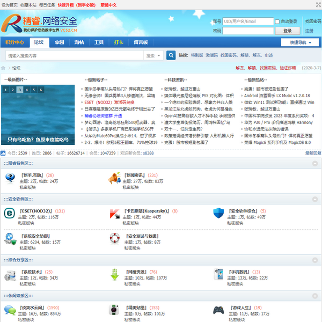Click the green download arrow icon

click(x=114, y=274)
